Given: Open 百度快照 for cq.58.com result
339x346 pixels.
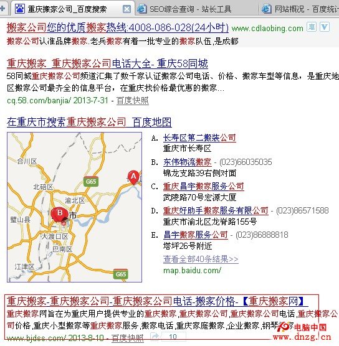Looking at the screenshot, I should tap(132, 100).
